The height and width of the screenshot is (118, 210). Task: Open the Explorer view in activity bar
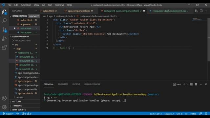4,12
